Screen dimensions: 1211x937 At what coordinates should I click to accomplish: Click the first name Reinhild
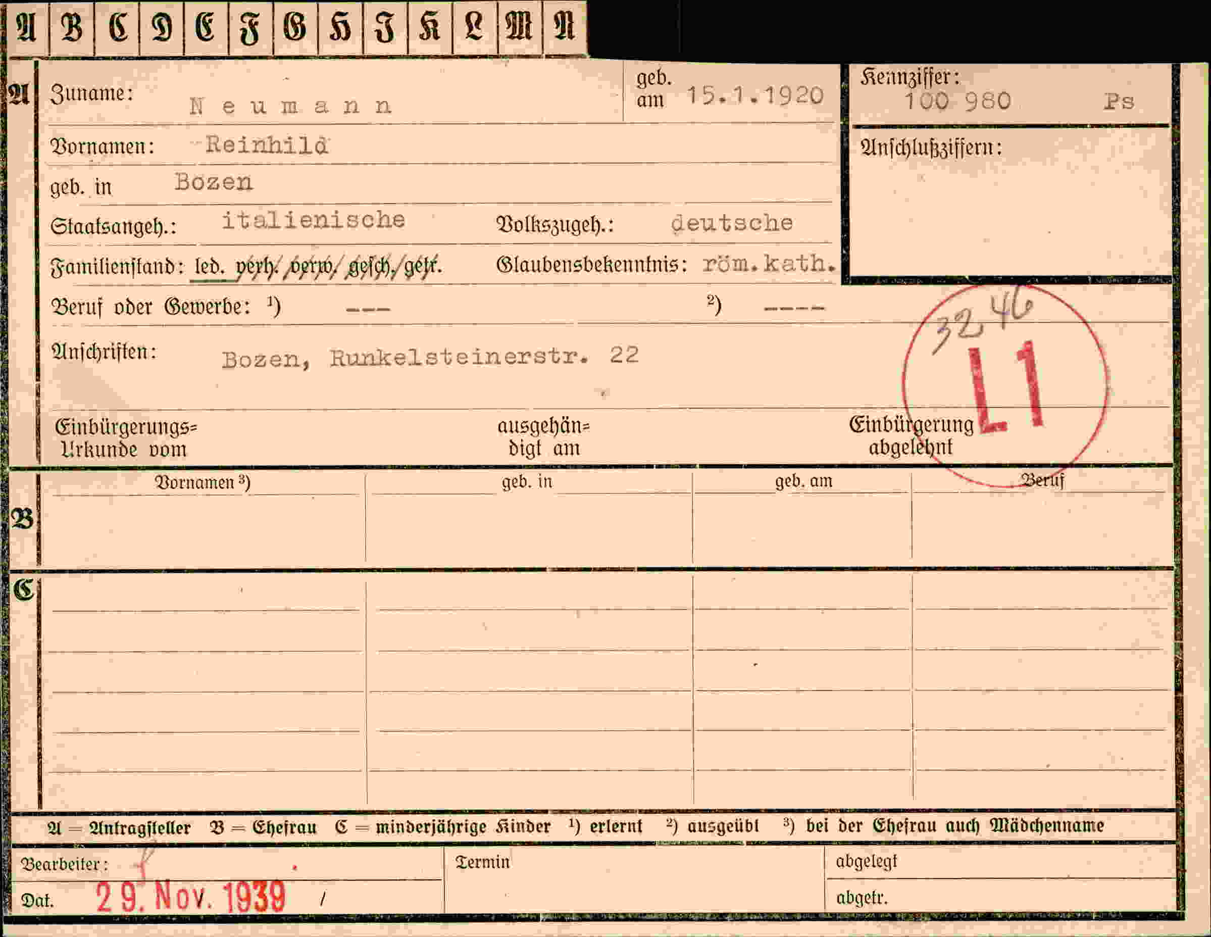(x=267, y=145)
